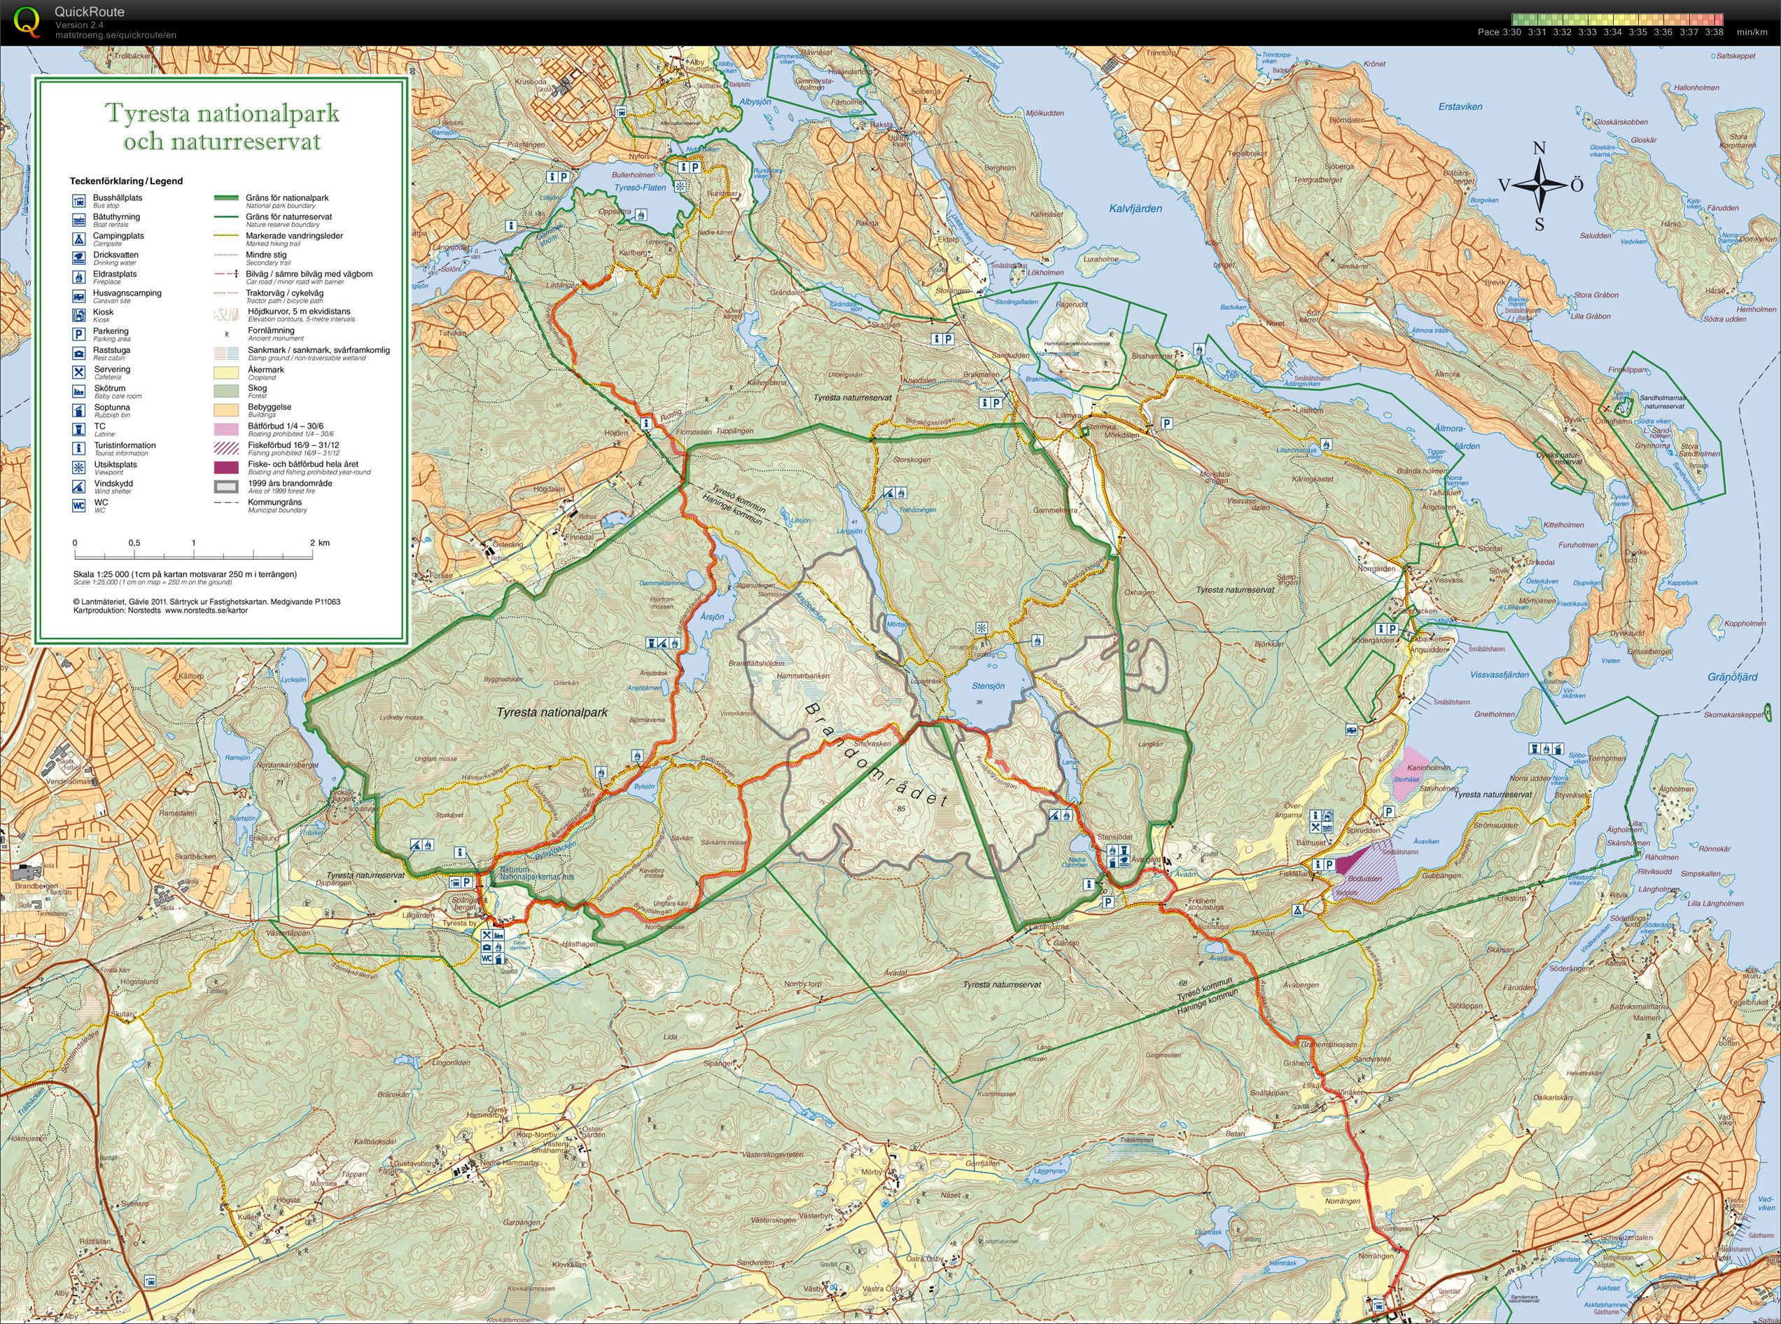Click the Fiskeförbud hatched legend swatch
Screen dimensions: 1781x1324
click(x=227, y=449)
